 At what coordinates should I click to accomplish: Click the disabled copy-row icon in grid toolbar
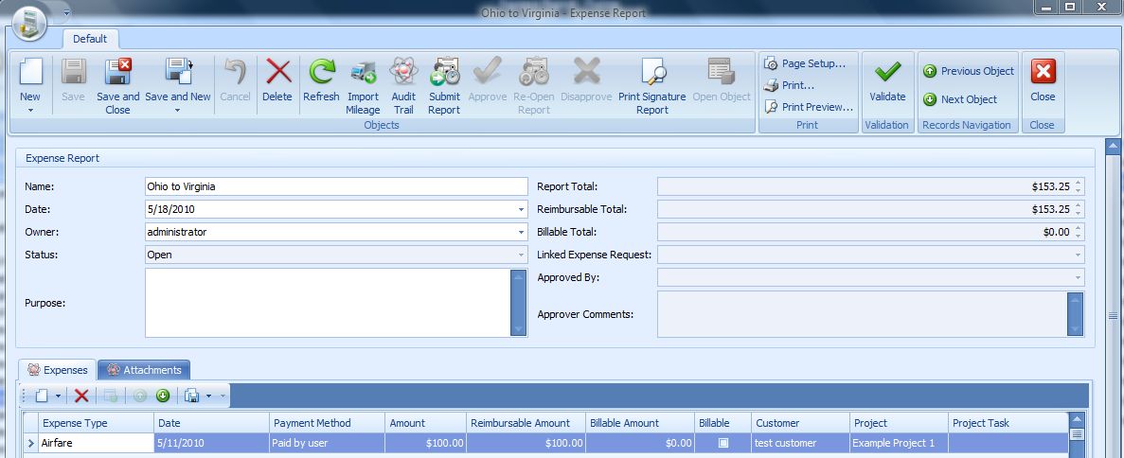pos(111,396)
